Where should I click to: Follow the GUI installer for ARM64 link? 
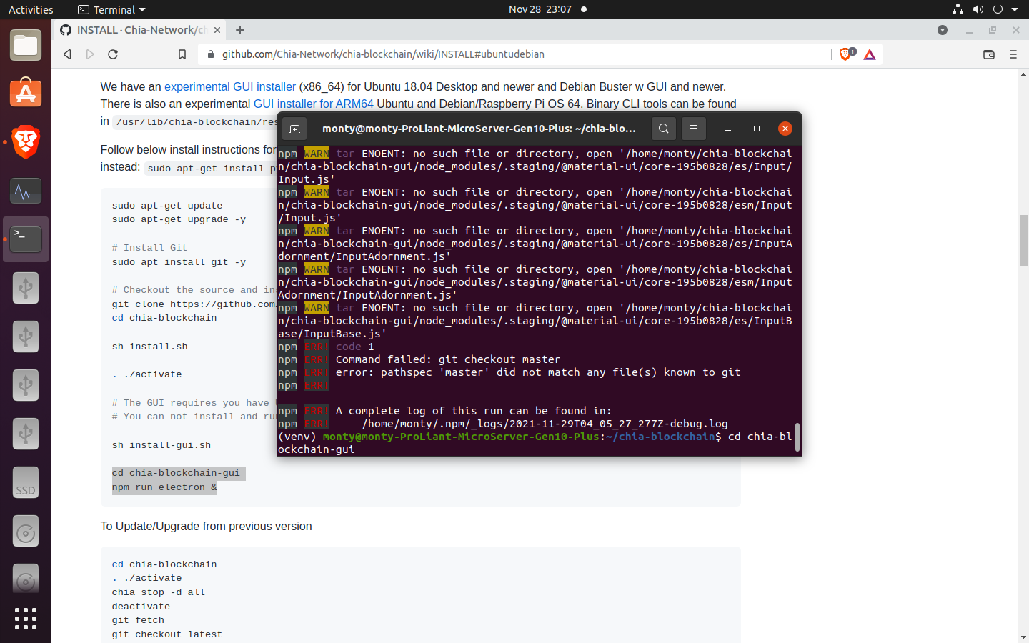(314, 104)
